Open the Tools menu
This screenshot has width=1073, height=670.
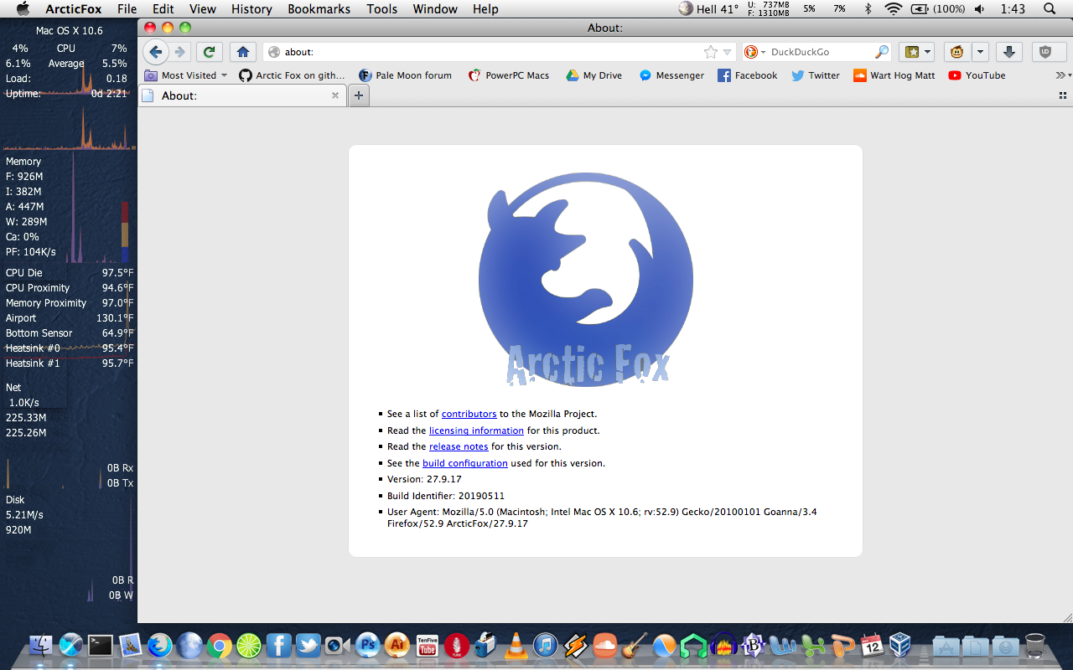click(382, 9)
